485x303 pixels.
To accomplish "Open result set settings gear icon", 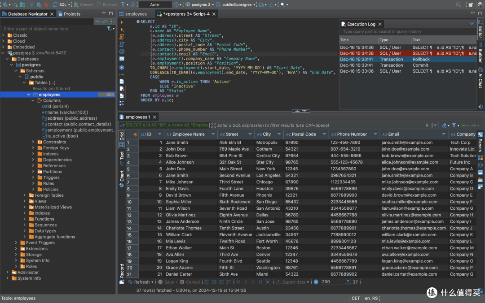I will coord(316,282).
